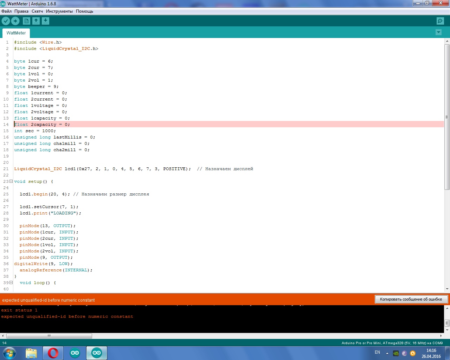
Task: Switch to active Arduino taskbar window
Action: pos(97,353)
